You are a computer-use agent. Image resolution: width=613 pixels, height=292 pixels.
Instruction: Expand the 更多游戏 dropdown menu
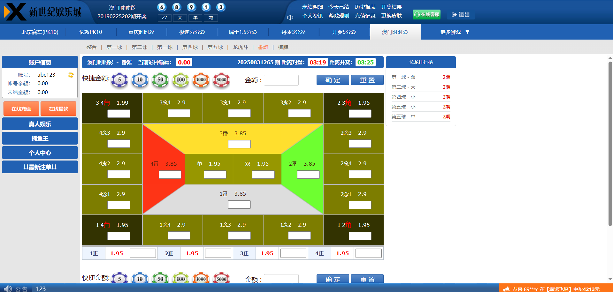[454, 32]
